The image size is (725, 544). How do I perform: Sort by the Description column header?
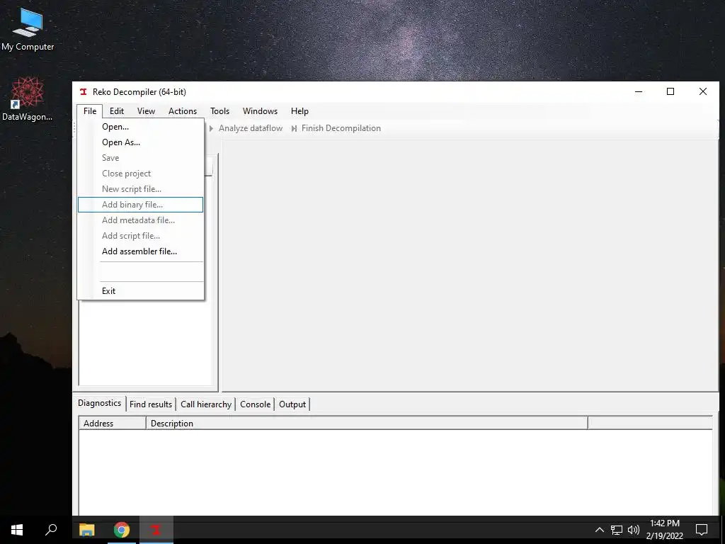coord(367,424)
